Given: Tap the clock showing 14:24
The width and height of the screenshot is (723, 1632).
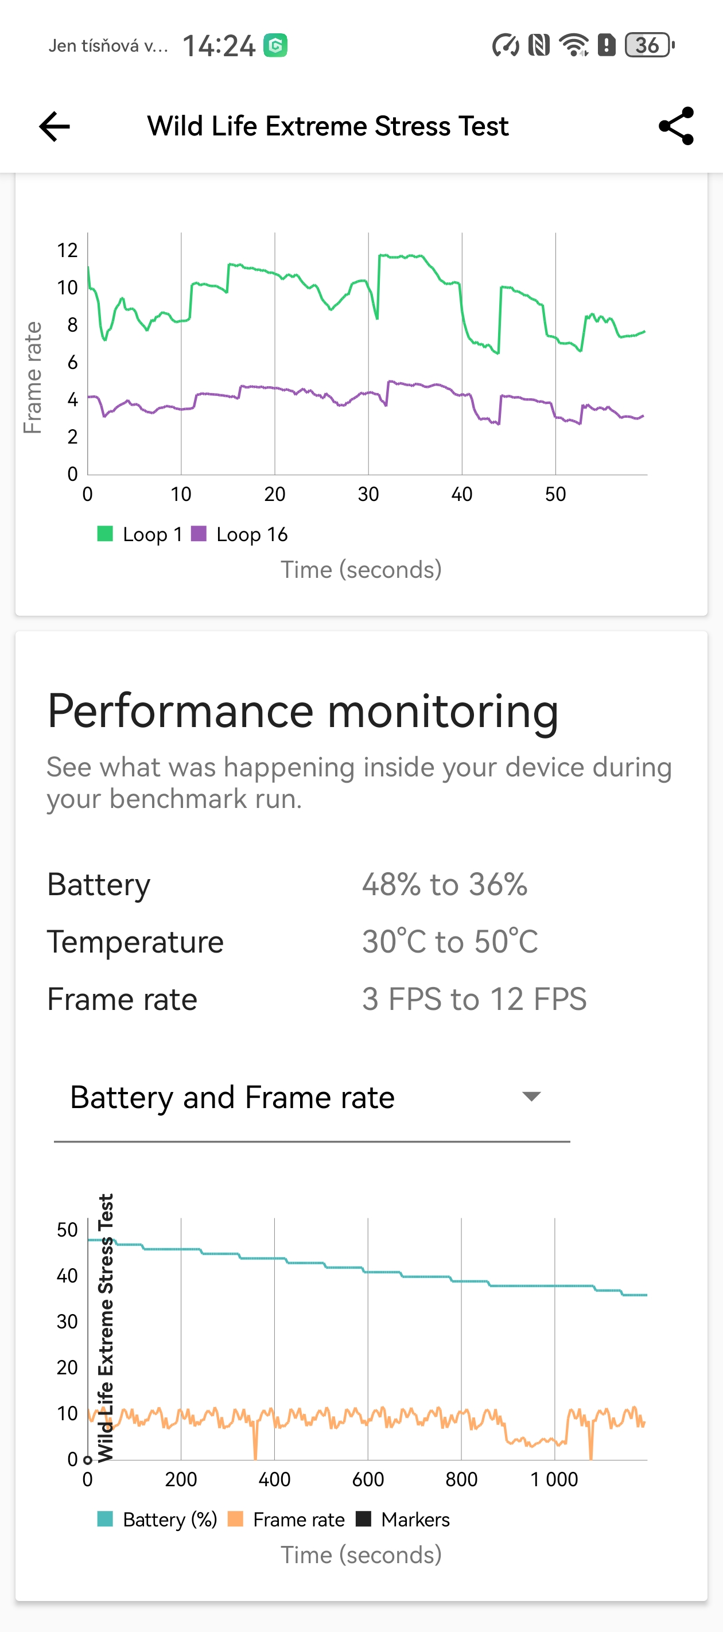Looking at the screenshot, I should (x=219, y=45).
